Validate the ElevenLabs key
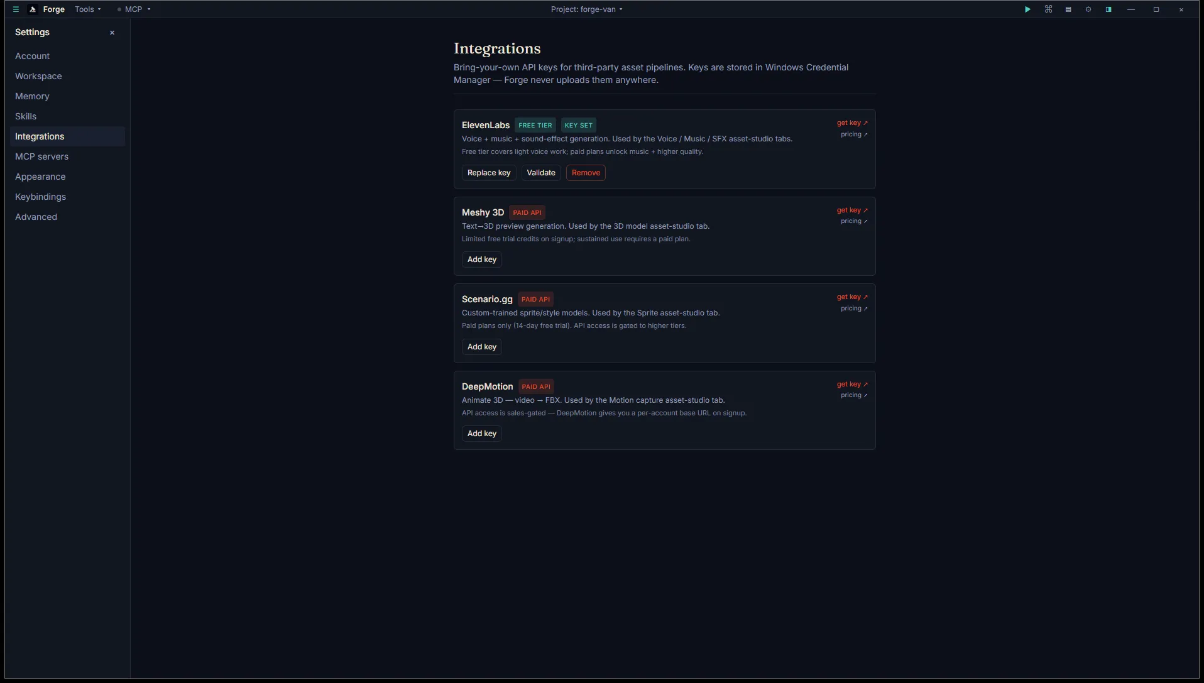This screenshot has height=683, width=1204. (x=541, y=173)
